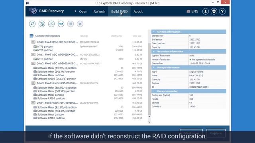The width and height of the screenshot is (255, 143).
Task: Open the About menu
Action: pyautogui.click(x=138, y=12)
